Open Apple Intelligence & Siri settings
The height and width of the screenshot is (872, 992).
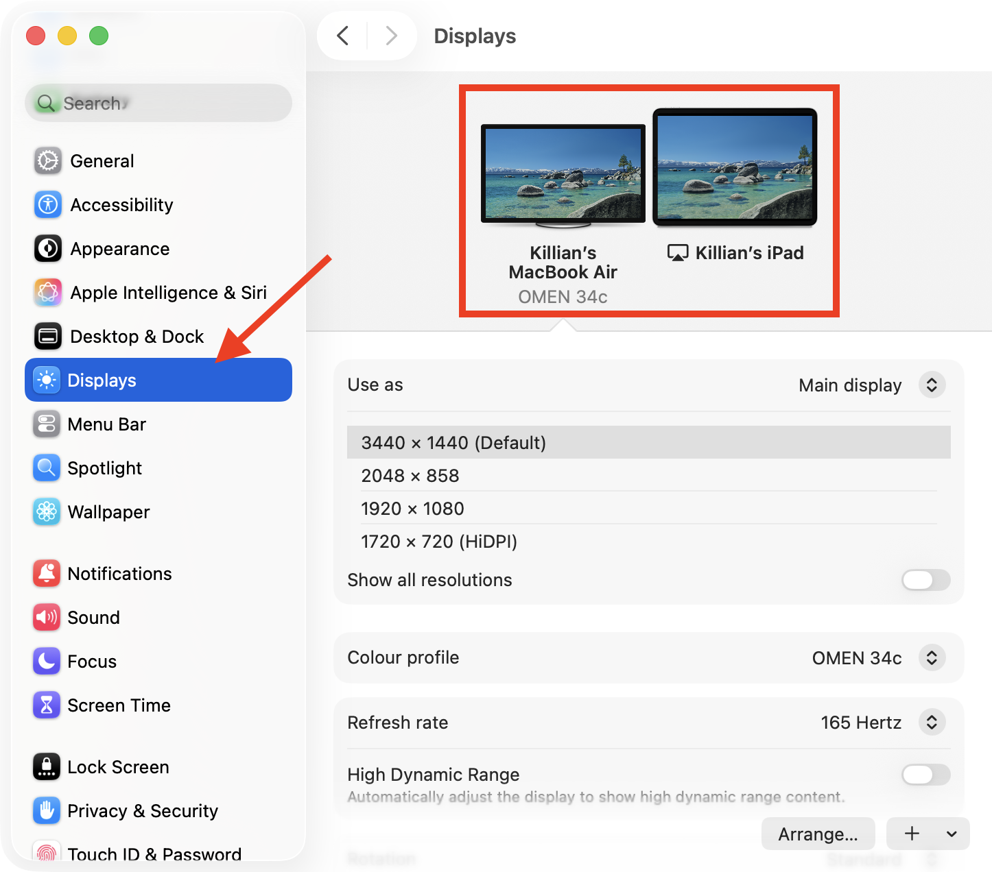point(168,292)
